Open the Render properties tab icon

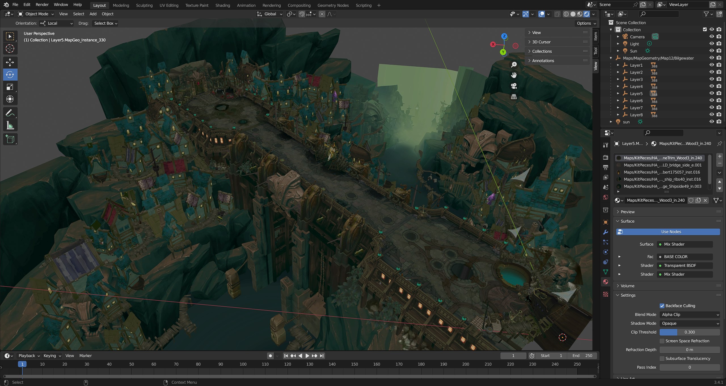tap(605, 157)
